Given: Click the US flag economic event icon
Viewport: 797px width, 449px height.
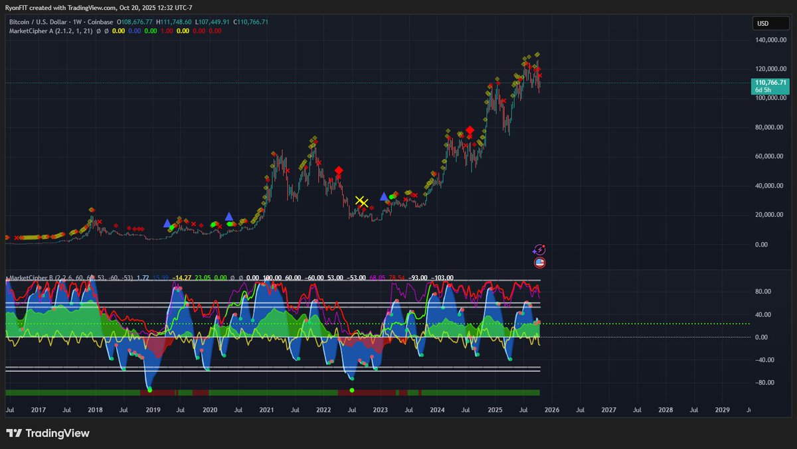Looking at the screenshot, I should click(539, 263).
